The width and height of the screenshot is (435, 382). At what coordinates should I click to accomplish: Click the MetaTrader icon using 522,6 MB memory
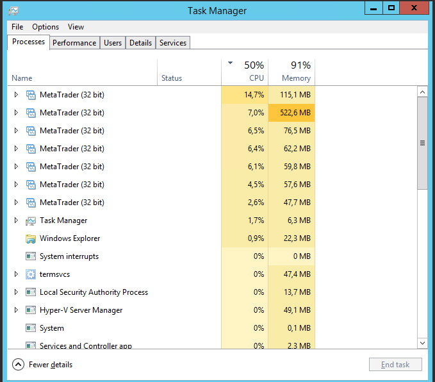(31, 113)
